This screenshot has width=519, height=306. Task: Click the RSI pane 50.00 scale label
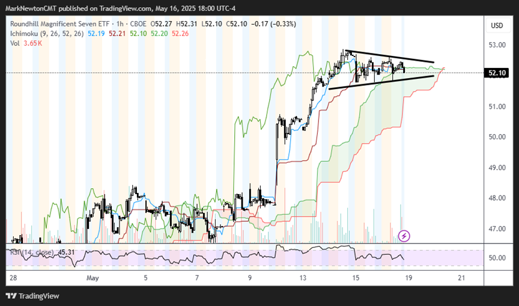pyautogui.click(x=497, y=258)
